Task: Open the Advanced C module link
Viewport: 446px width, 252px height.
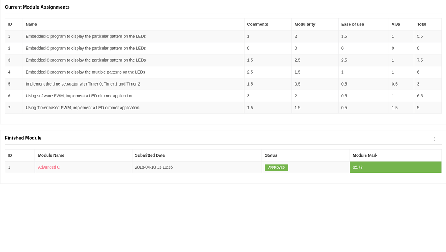Action: coord(49,167)
